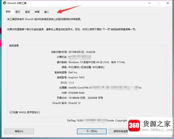Image resolution: width=174 pixels, height=139 pixels.
Task: Click the 帮助(H) button
Action: click(x=19, y=131)
